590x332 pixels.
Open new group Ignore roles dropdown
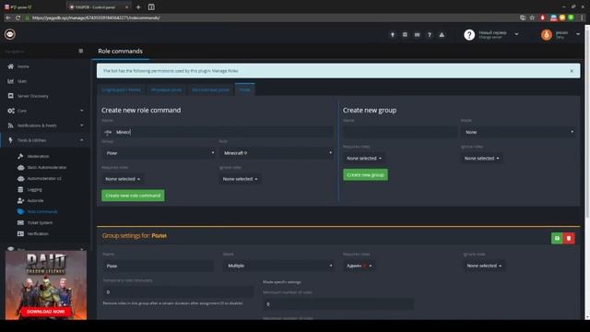tap(481, 158)
